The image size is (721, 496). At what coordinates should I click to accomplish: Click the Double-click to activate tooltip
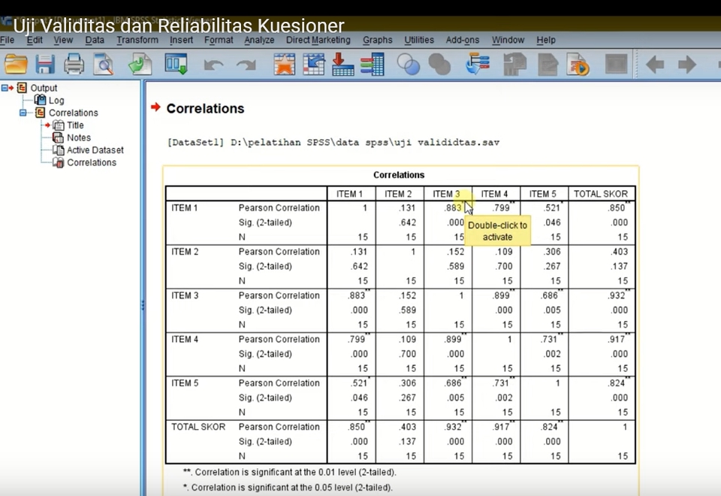[497, 231]
